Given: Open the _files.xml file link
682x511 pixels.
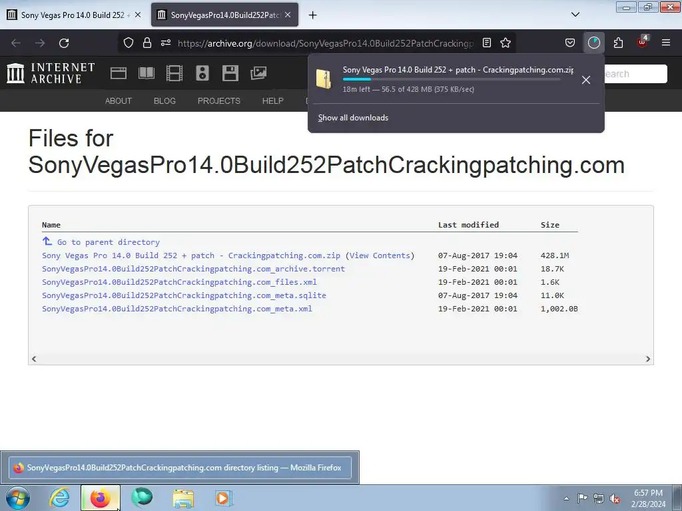Looking at the screenshot, I should [179, 282].
